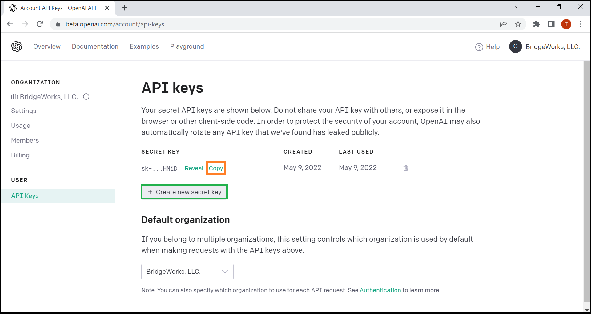Select API Keys in the sidebar
This screenshot has width=591, height=314.
[58, 196]
